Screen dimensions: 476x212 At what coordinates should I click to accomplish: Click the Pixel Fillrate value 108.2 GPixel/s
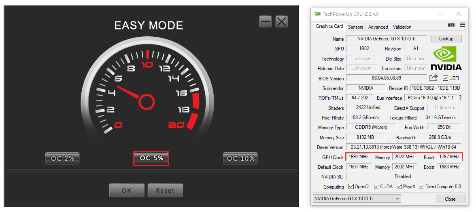point(364,118)
